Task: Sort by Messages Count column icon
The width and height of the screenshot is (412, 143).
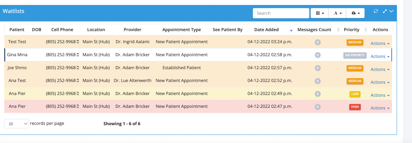Action: click(x=338, y=30)
